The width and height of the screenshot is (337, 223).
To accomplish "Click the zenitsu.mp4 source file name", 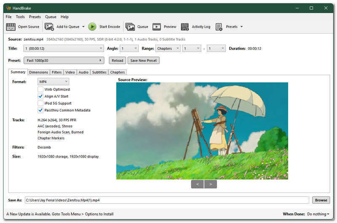I will 34,39.
